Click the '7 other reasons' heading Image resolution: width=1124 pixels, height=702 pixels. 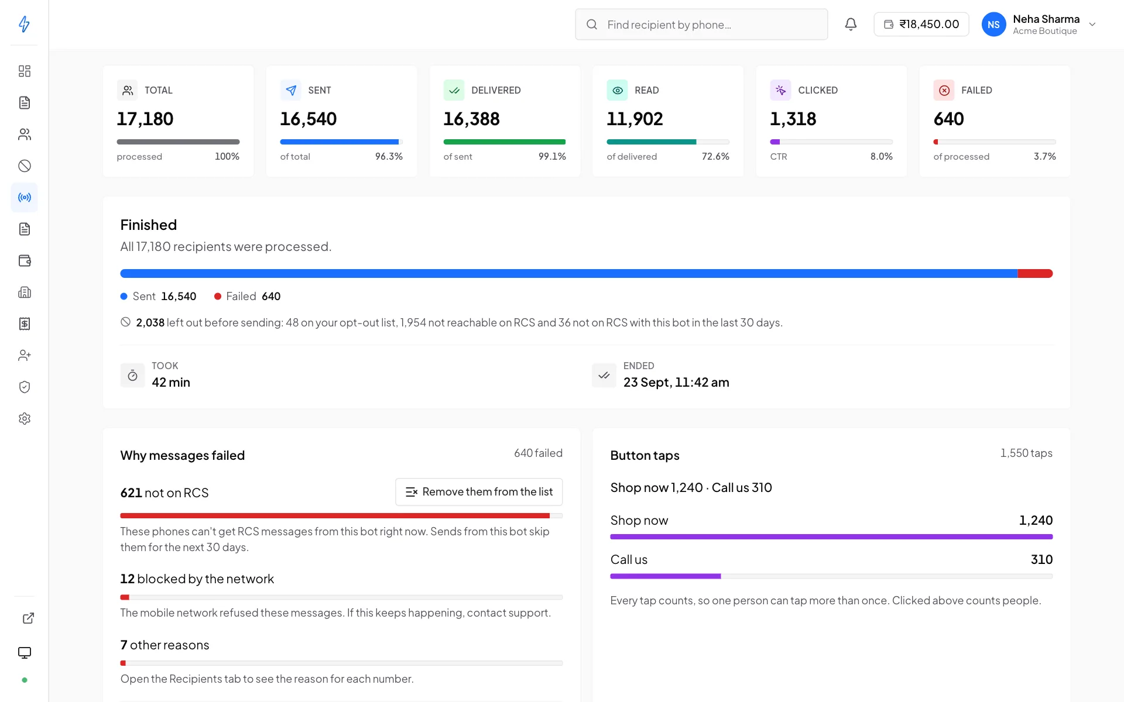tap(165, 645)
